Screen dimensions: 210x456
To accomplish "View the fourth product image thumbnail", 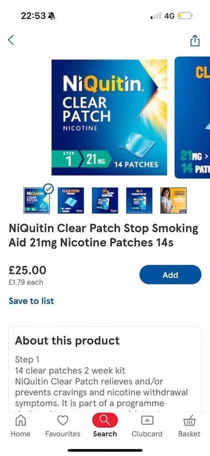I will (139, 200).
